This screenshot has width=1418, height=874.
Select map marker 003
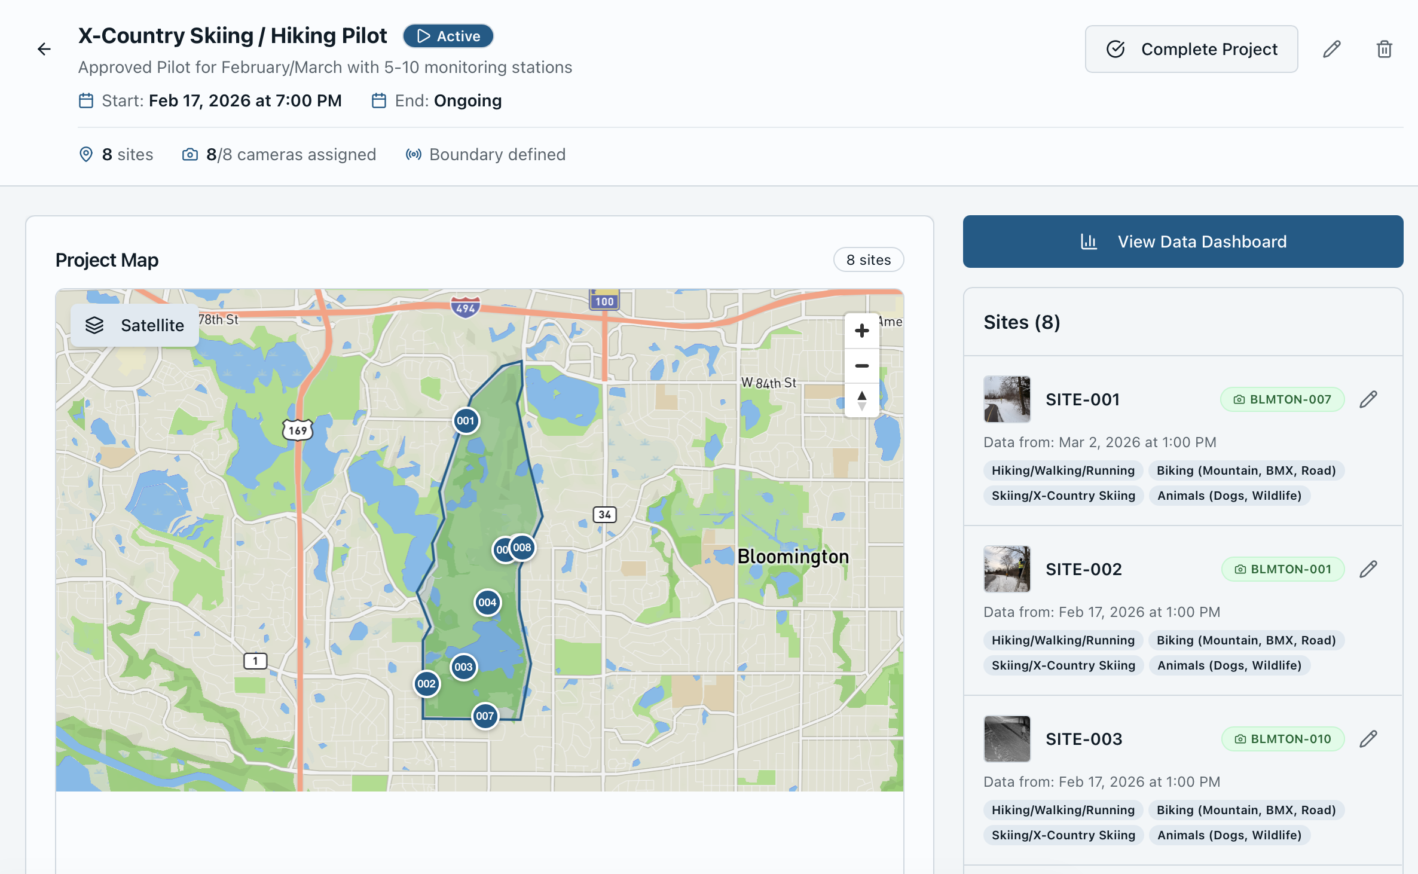click(463, 667)
